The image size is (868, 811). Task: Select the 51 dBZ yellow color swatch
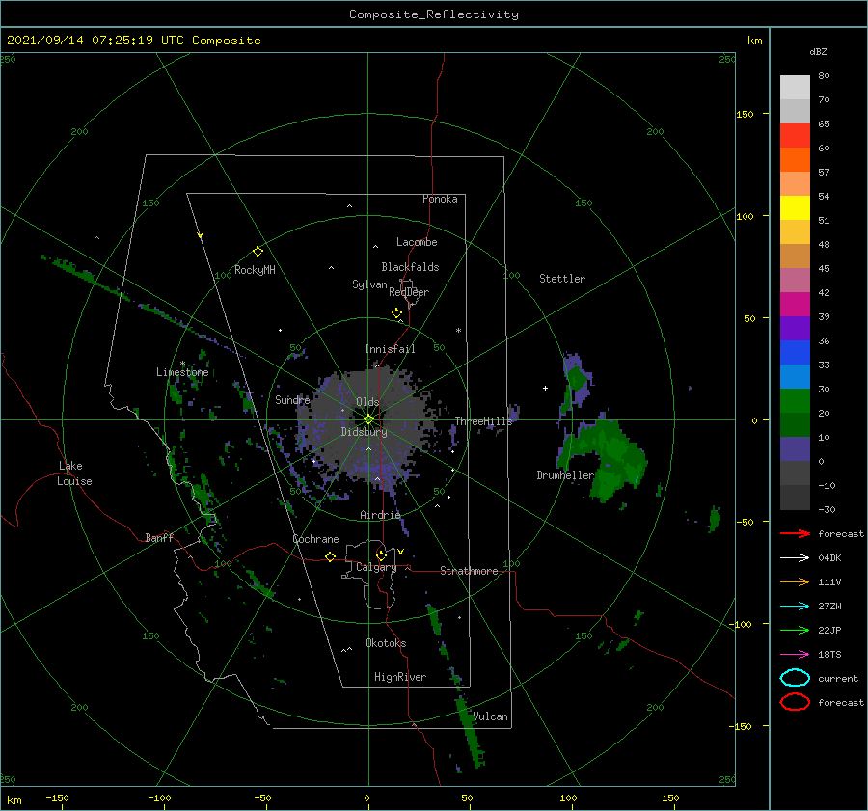click(x=795, y=207)
